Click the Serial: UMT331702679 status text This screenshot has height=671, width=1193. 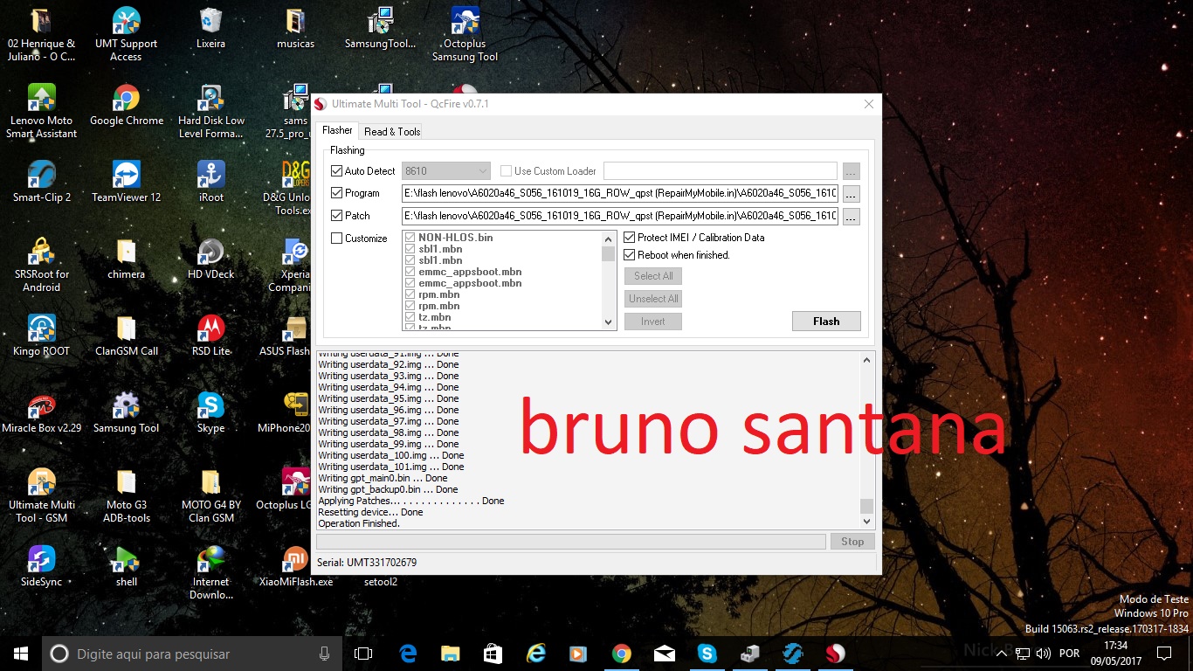click(367, 563)
